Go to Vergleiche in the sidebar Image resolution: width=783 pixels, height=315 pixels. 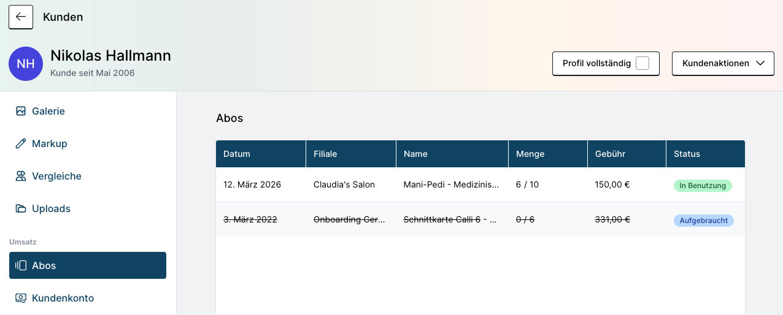(56, 176)
